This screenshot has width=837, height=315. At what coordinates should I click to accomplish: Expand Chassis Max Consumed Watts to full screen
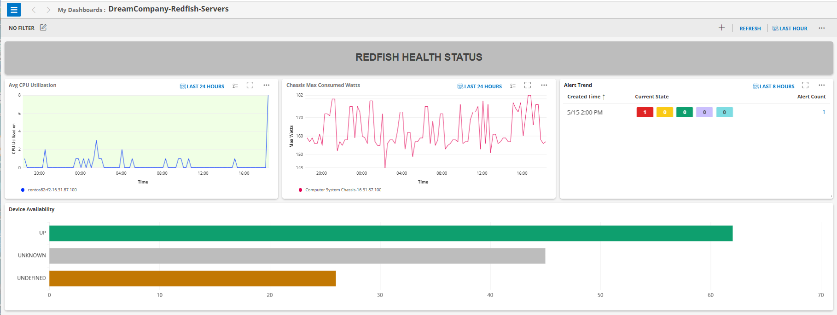point(528,85)
